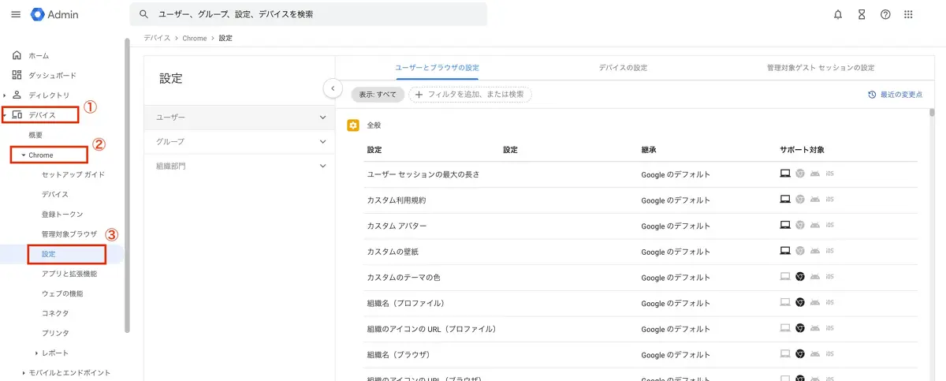Expand the 組織部門 section
946x381 pixels.
(240, 166)
